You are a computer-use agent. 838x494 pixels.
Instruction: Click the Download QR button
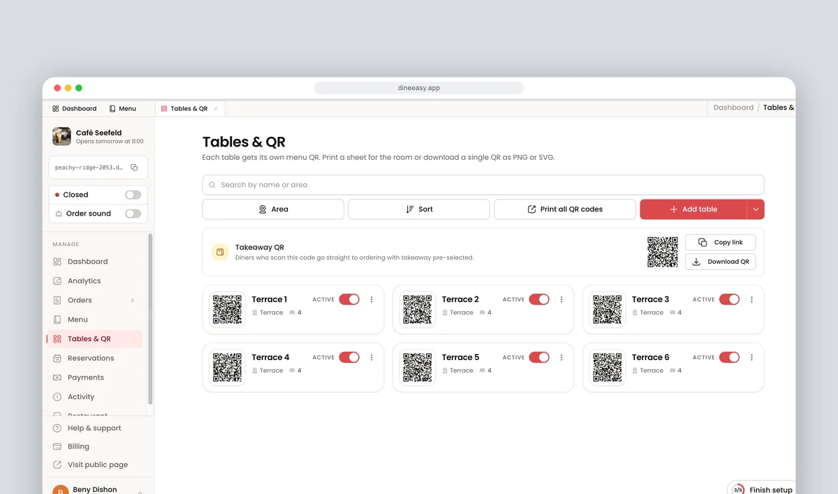(720, 262)
